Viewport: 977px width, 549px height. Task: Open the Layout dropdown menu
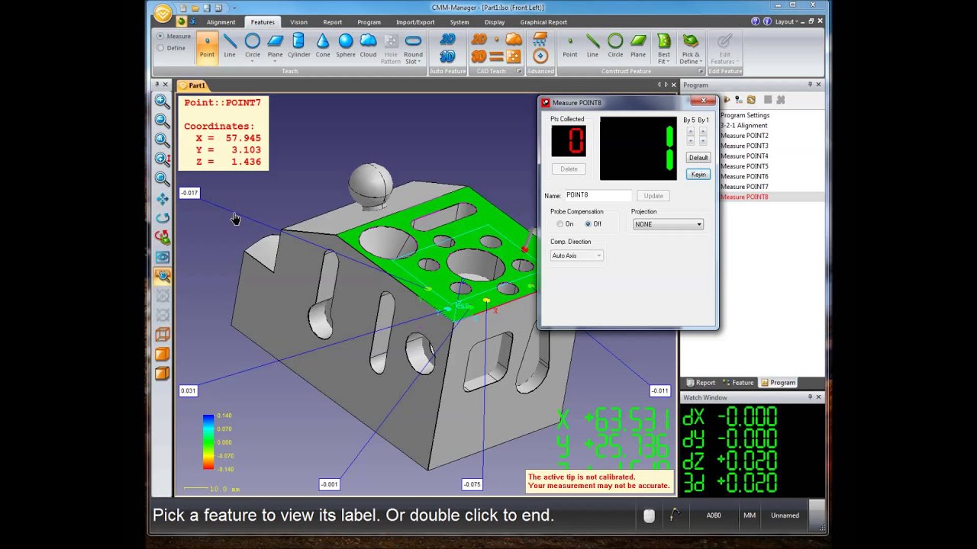(x=787, y=21)
